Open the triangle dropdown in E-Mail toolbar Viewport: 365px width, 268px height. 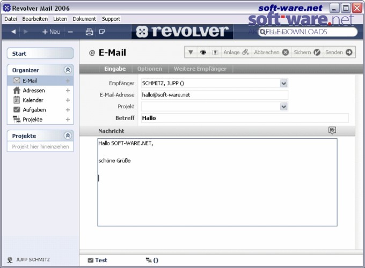(x=191, y=53)
